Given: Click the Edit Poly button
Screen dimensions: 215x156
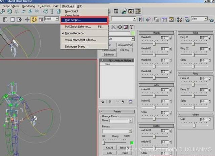Looking at the screenshot, I should (125, 50).
